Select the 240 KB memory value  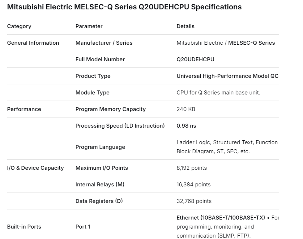[x=186, y=109]
